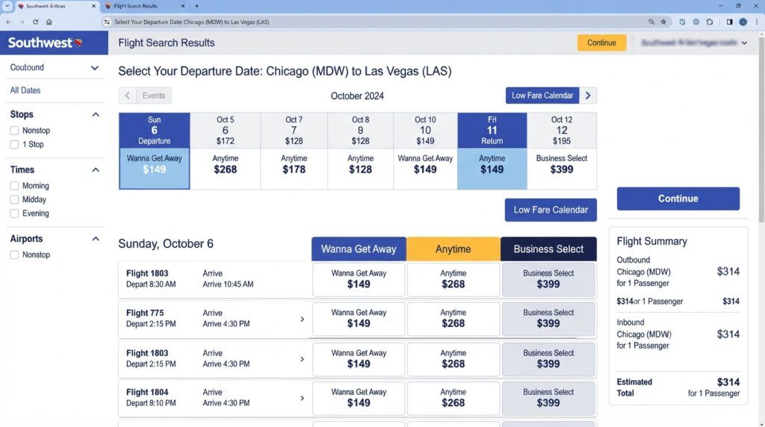This screenshot has height=427, width=765.
Task: Select the Business Select fare header tab
Action: 548,249
